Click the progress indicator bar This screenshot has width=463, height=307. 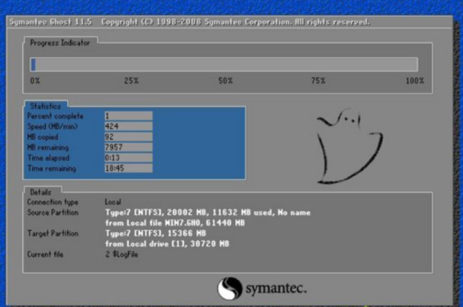pos(224,64)
